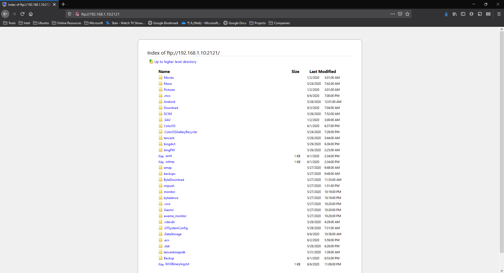Open the WXXBinarylog.txt file
The height and width of the screenshot is (273, 504).
177,264
